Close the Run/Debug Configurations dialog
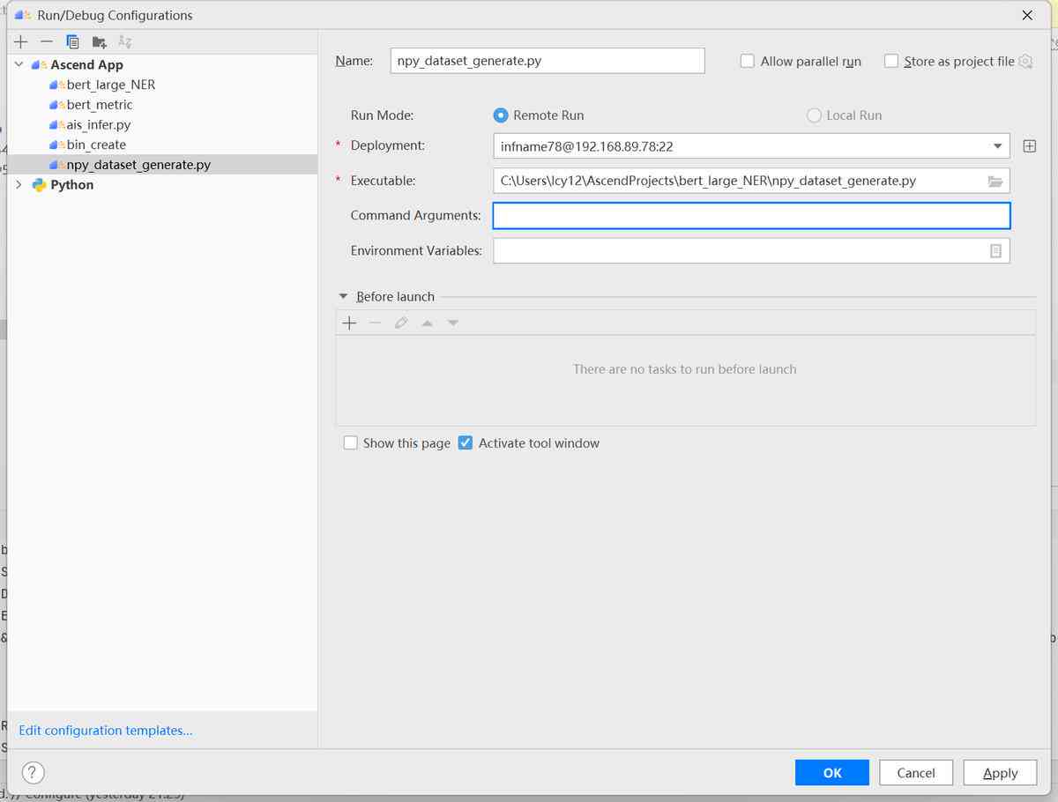Viewport: 1058px width, 802px height. click(x=1027, y=15)
